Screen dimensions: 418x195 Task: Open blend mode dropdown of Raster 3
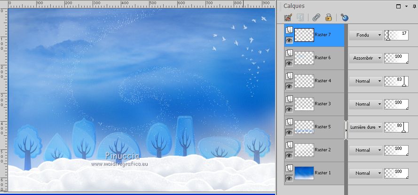366,104
